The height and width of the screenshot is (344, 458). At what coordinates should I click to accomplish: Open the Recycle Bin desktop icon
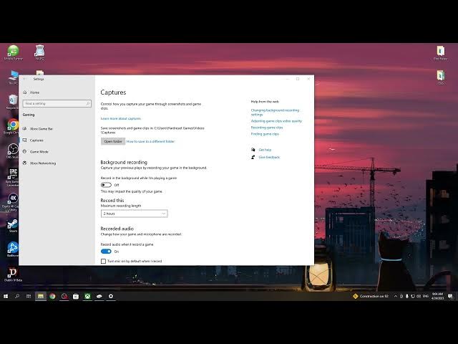pyautogui.click(x=13, y=102)
